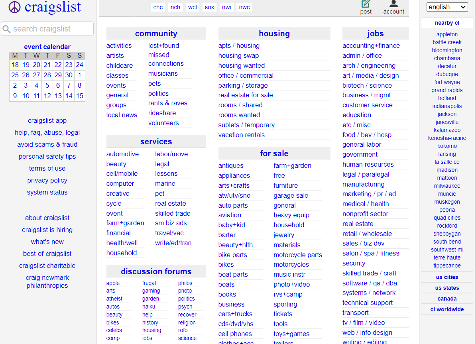This screenshot has height=344, width=476.
Task: Open local news in community
Action: coord(122,115)
